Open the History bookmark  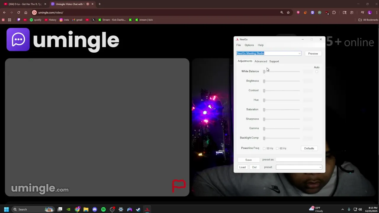50,20
